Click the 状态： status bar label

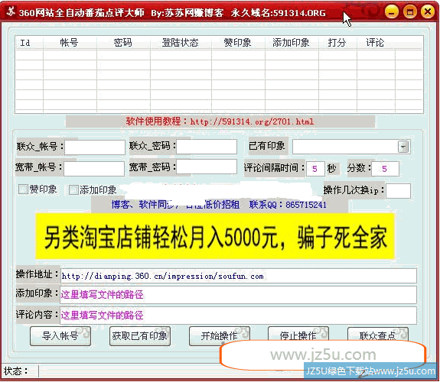(x=16, y=371)
